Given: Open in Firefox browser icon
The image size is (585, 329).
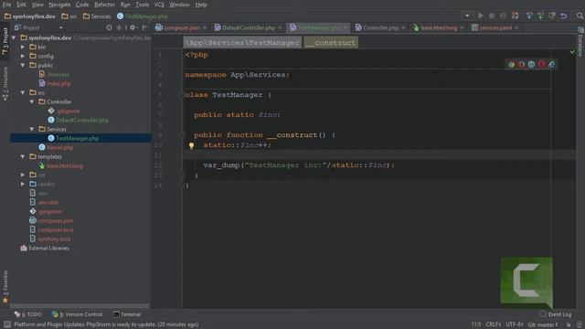Looking at the screenshot, I should pos(521,65).
